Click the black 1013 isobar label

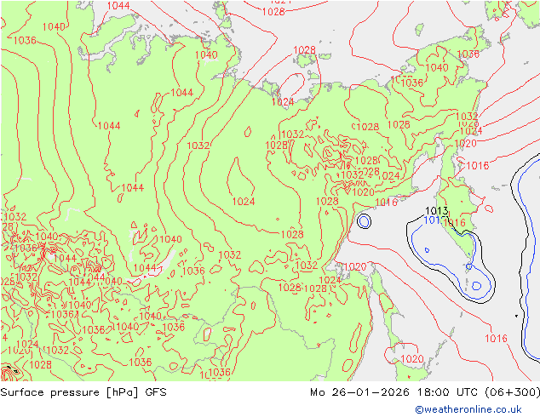(x=436, y=210)
